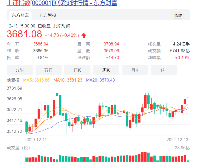Select the 周K period button
The width and height of the screenshot is (199, 166).
(x=106, y=70)
